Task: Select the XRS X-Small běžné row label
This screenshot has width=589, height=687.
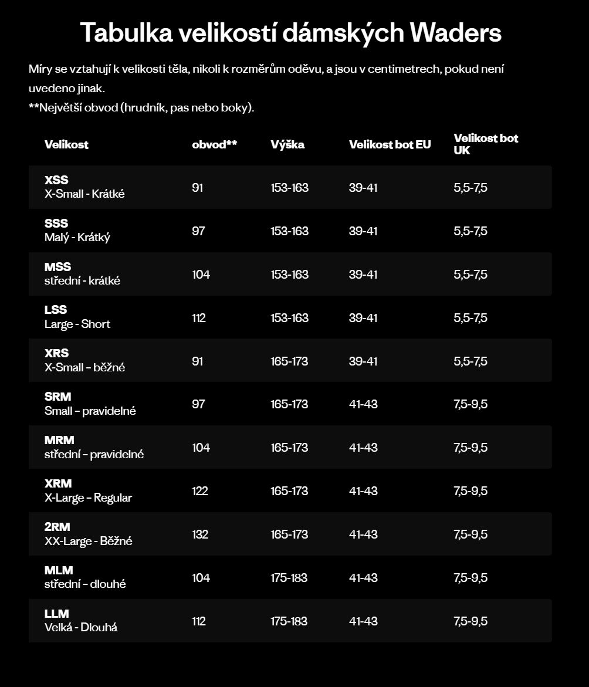Action: [x=84, y=361]
